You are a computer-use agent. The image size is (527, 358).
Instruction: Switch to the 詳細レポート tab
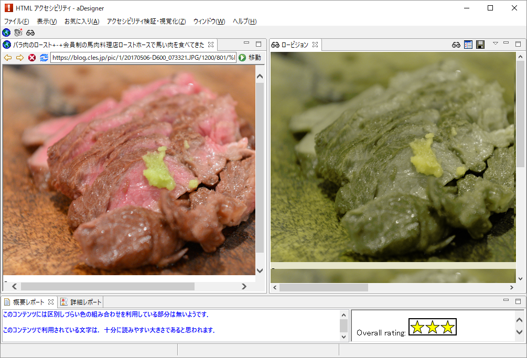[x=81, y=302]
